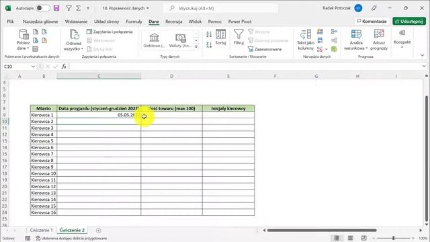Image resolution: width=430 pixels, height=242 pixels.
Task: Open the Name Box dropdown arrow
Action: pos(33,67)
